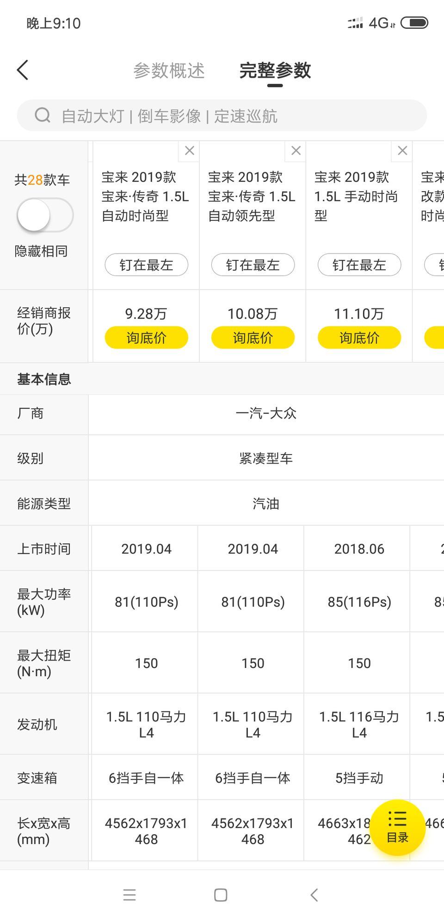Remove the 宝来·传奇 1.5L 自动时尚型 column
The height and width of the screenshot is (923, 444).
[189, 150]
